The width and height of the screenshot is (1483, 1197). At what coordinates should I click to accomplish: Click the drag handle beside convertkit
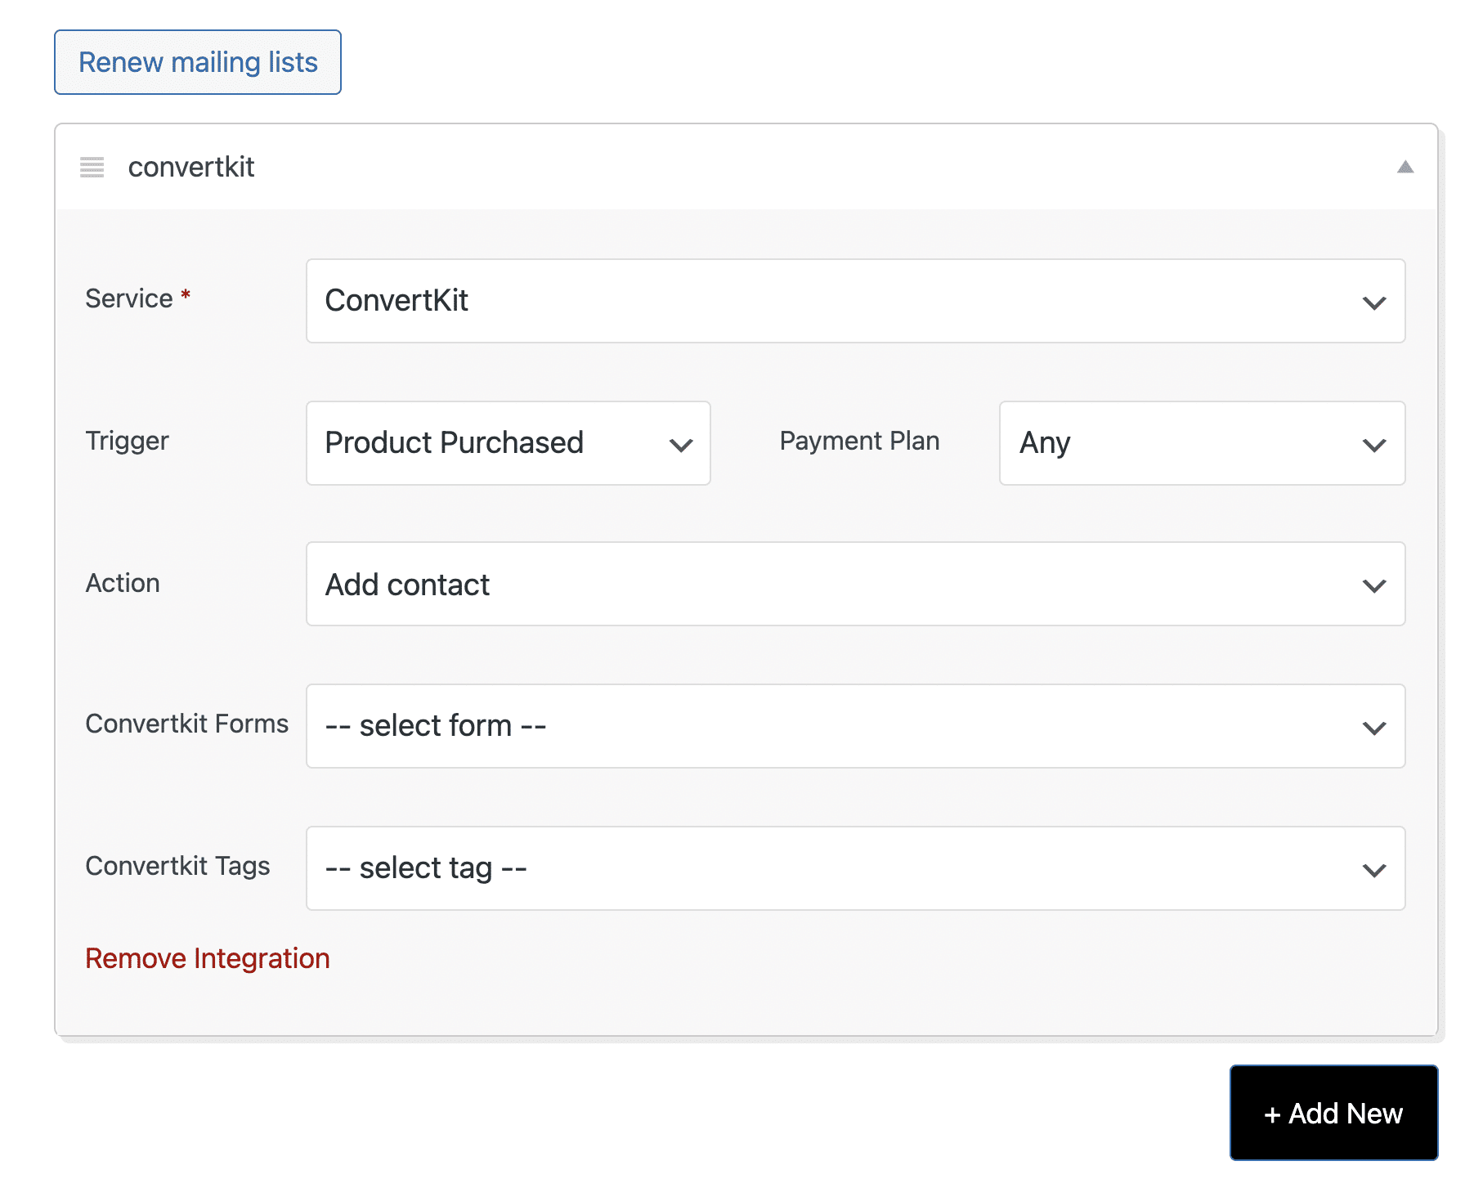tap(92, 168)
